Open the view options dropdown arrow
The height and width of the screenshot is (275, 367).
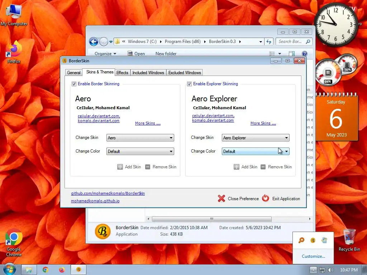point(280,54)
